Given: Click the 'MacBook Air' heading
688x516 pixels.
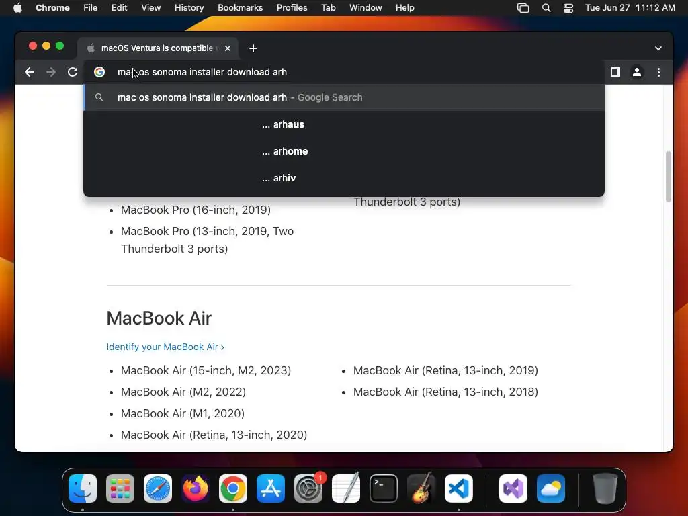Looking at the screenshot, I should (159, 318).
